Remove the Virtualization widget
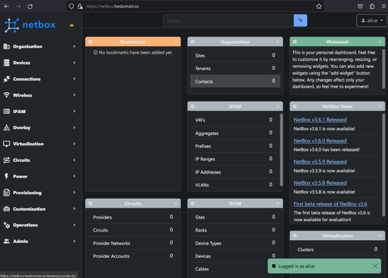The width and height of the screenshot is (388, 278). click(x=380, y=236)
